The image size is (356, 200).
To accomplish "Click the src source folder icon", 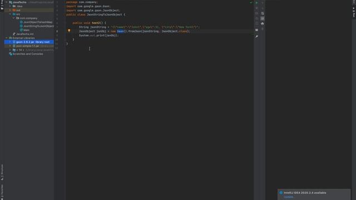I will coord(14,14).
